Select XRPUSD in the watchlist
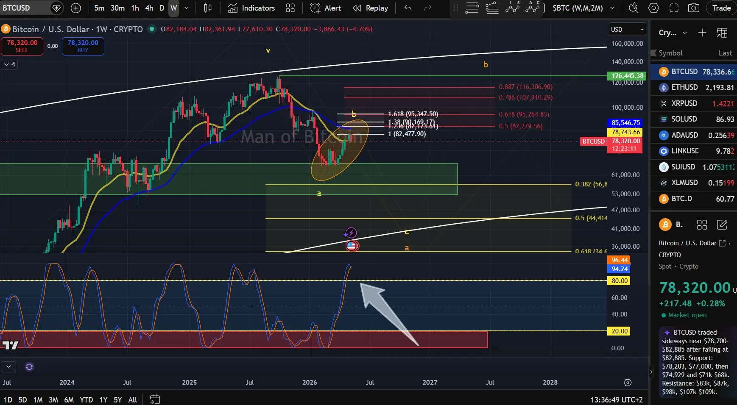737x405 pixels. (x=694, y=103)
